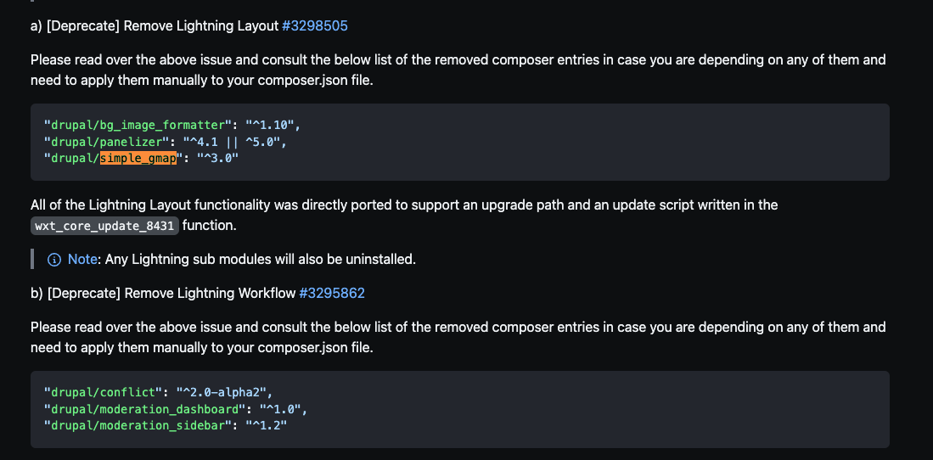Viewport: 933px width, 460px height.
Task: Click the drupal/conflict code line
Action: (x=158, y=392)
